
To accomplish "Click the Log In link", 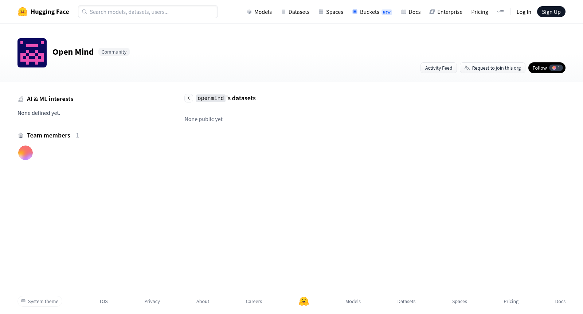I will pos(524,12).
